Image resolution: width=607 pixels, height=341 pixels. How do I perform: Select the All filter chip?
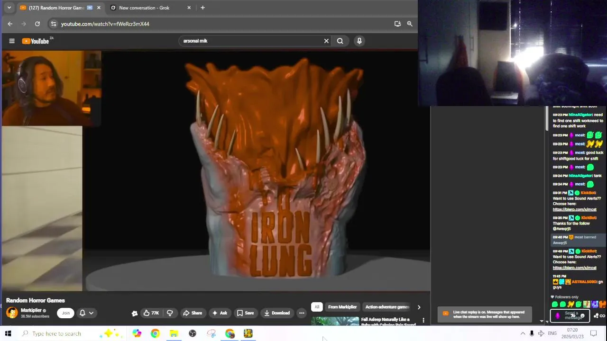click(317, 307)
